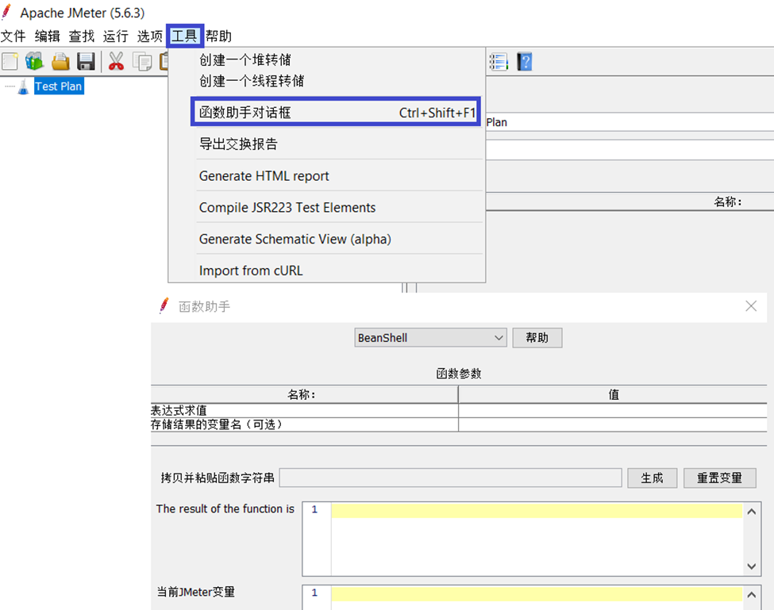Click the 帮助 button in 函数助手 dialog
Viewport: 774px width, 610px height.
point(537,338)
